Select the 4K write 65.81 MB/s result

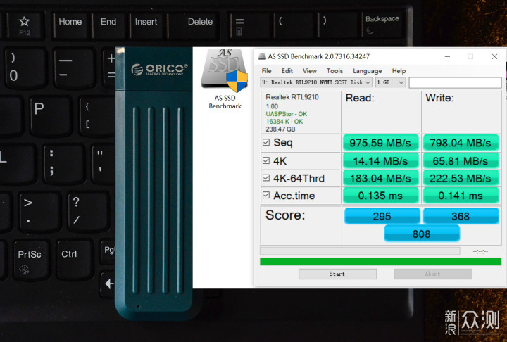pyautogui.click(x=461, y=161)
